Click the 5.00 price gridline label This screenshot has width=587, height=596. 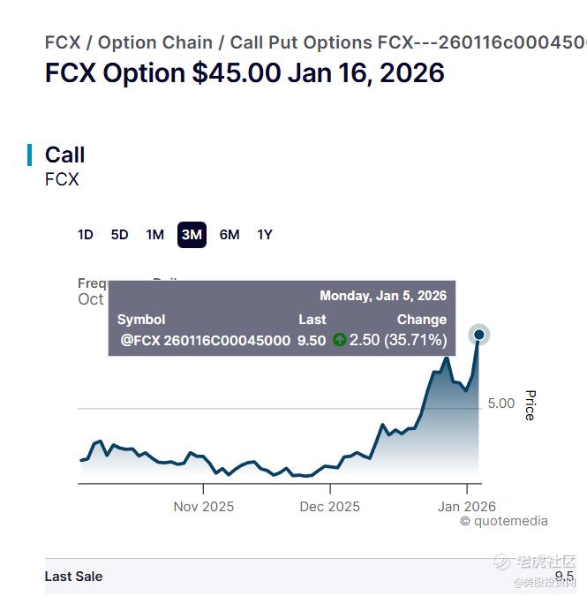pyautogui.click(x=500, y=404)
